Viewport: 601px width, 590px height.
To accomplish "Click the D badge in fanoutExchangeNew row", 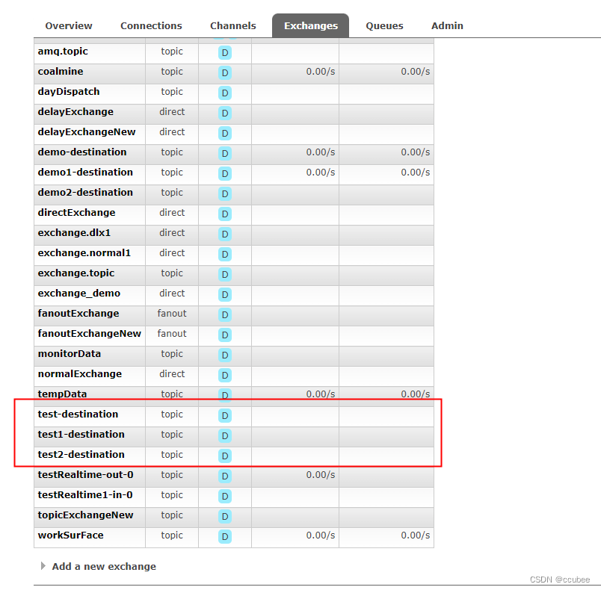I will coord(225,335).
